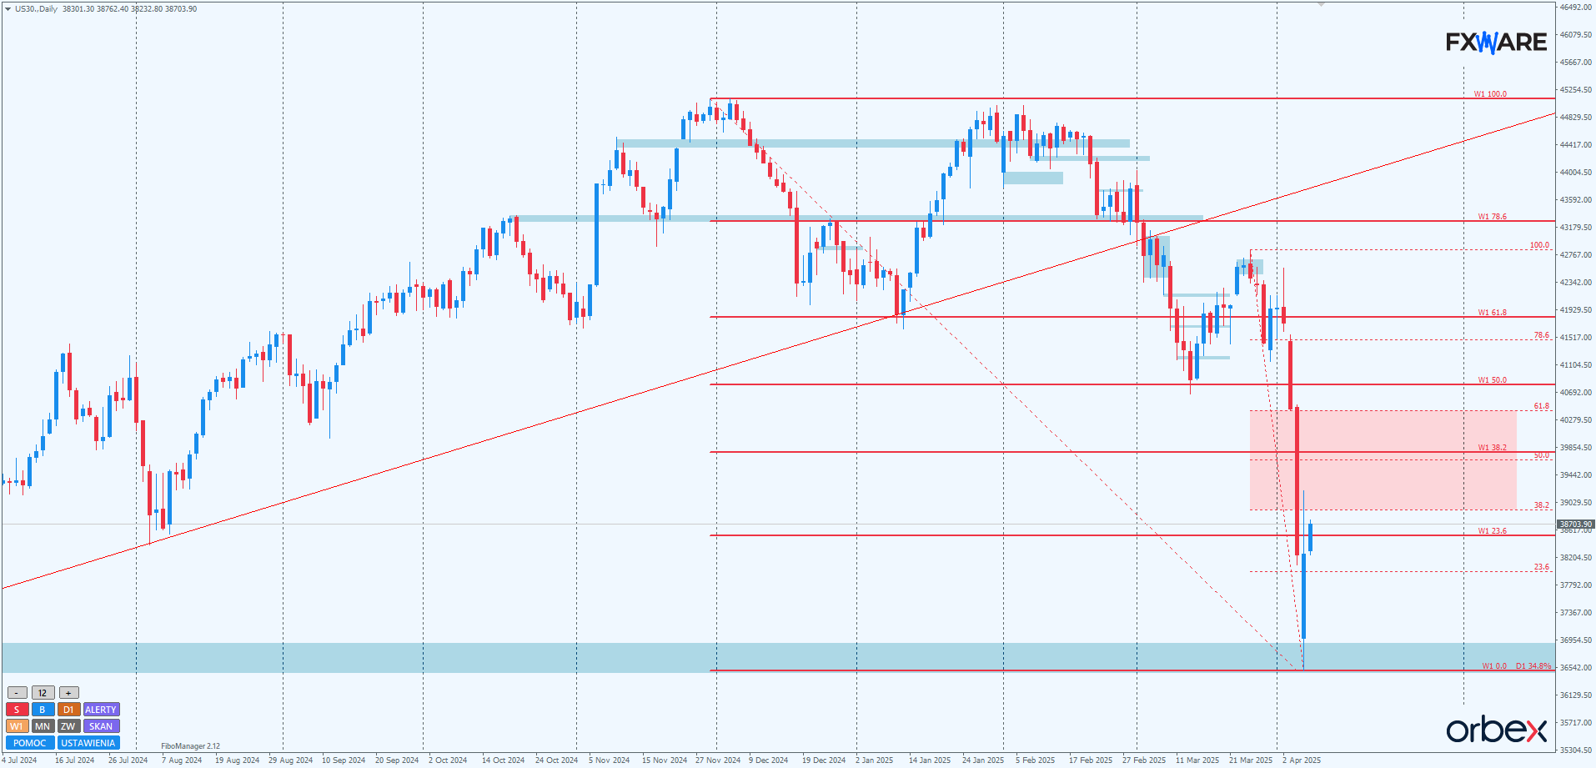1596x768 pixels.
Task: Click the red S sell button
Action: 17,710
